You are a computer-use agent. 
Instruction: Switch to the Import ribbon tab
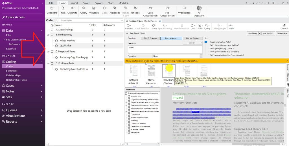(x=74, y=3)
